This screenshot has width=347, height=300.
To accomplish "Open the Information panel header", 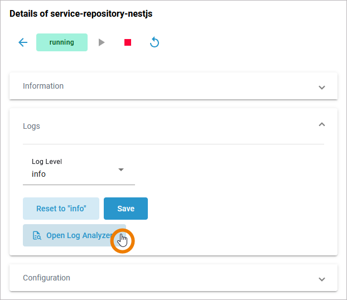I will [x=167, y=86].
